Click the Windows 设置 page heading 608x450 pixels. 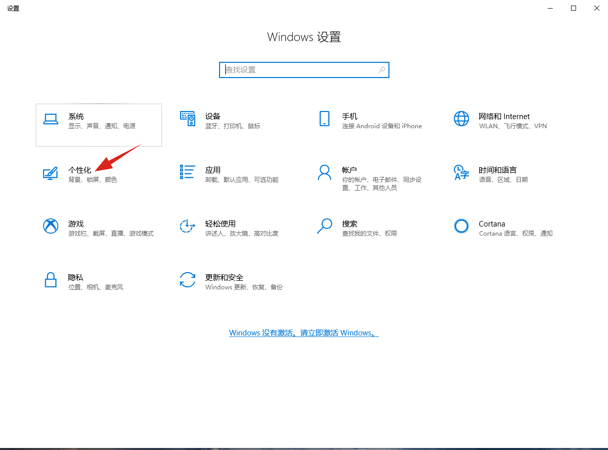[304, 37]
